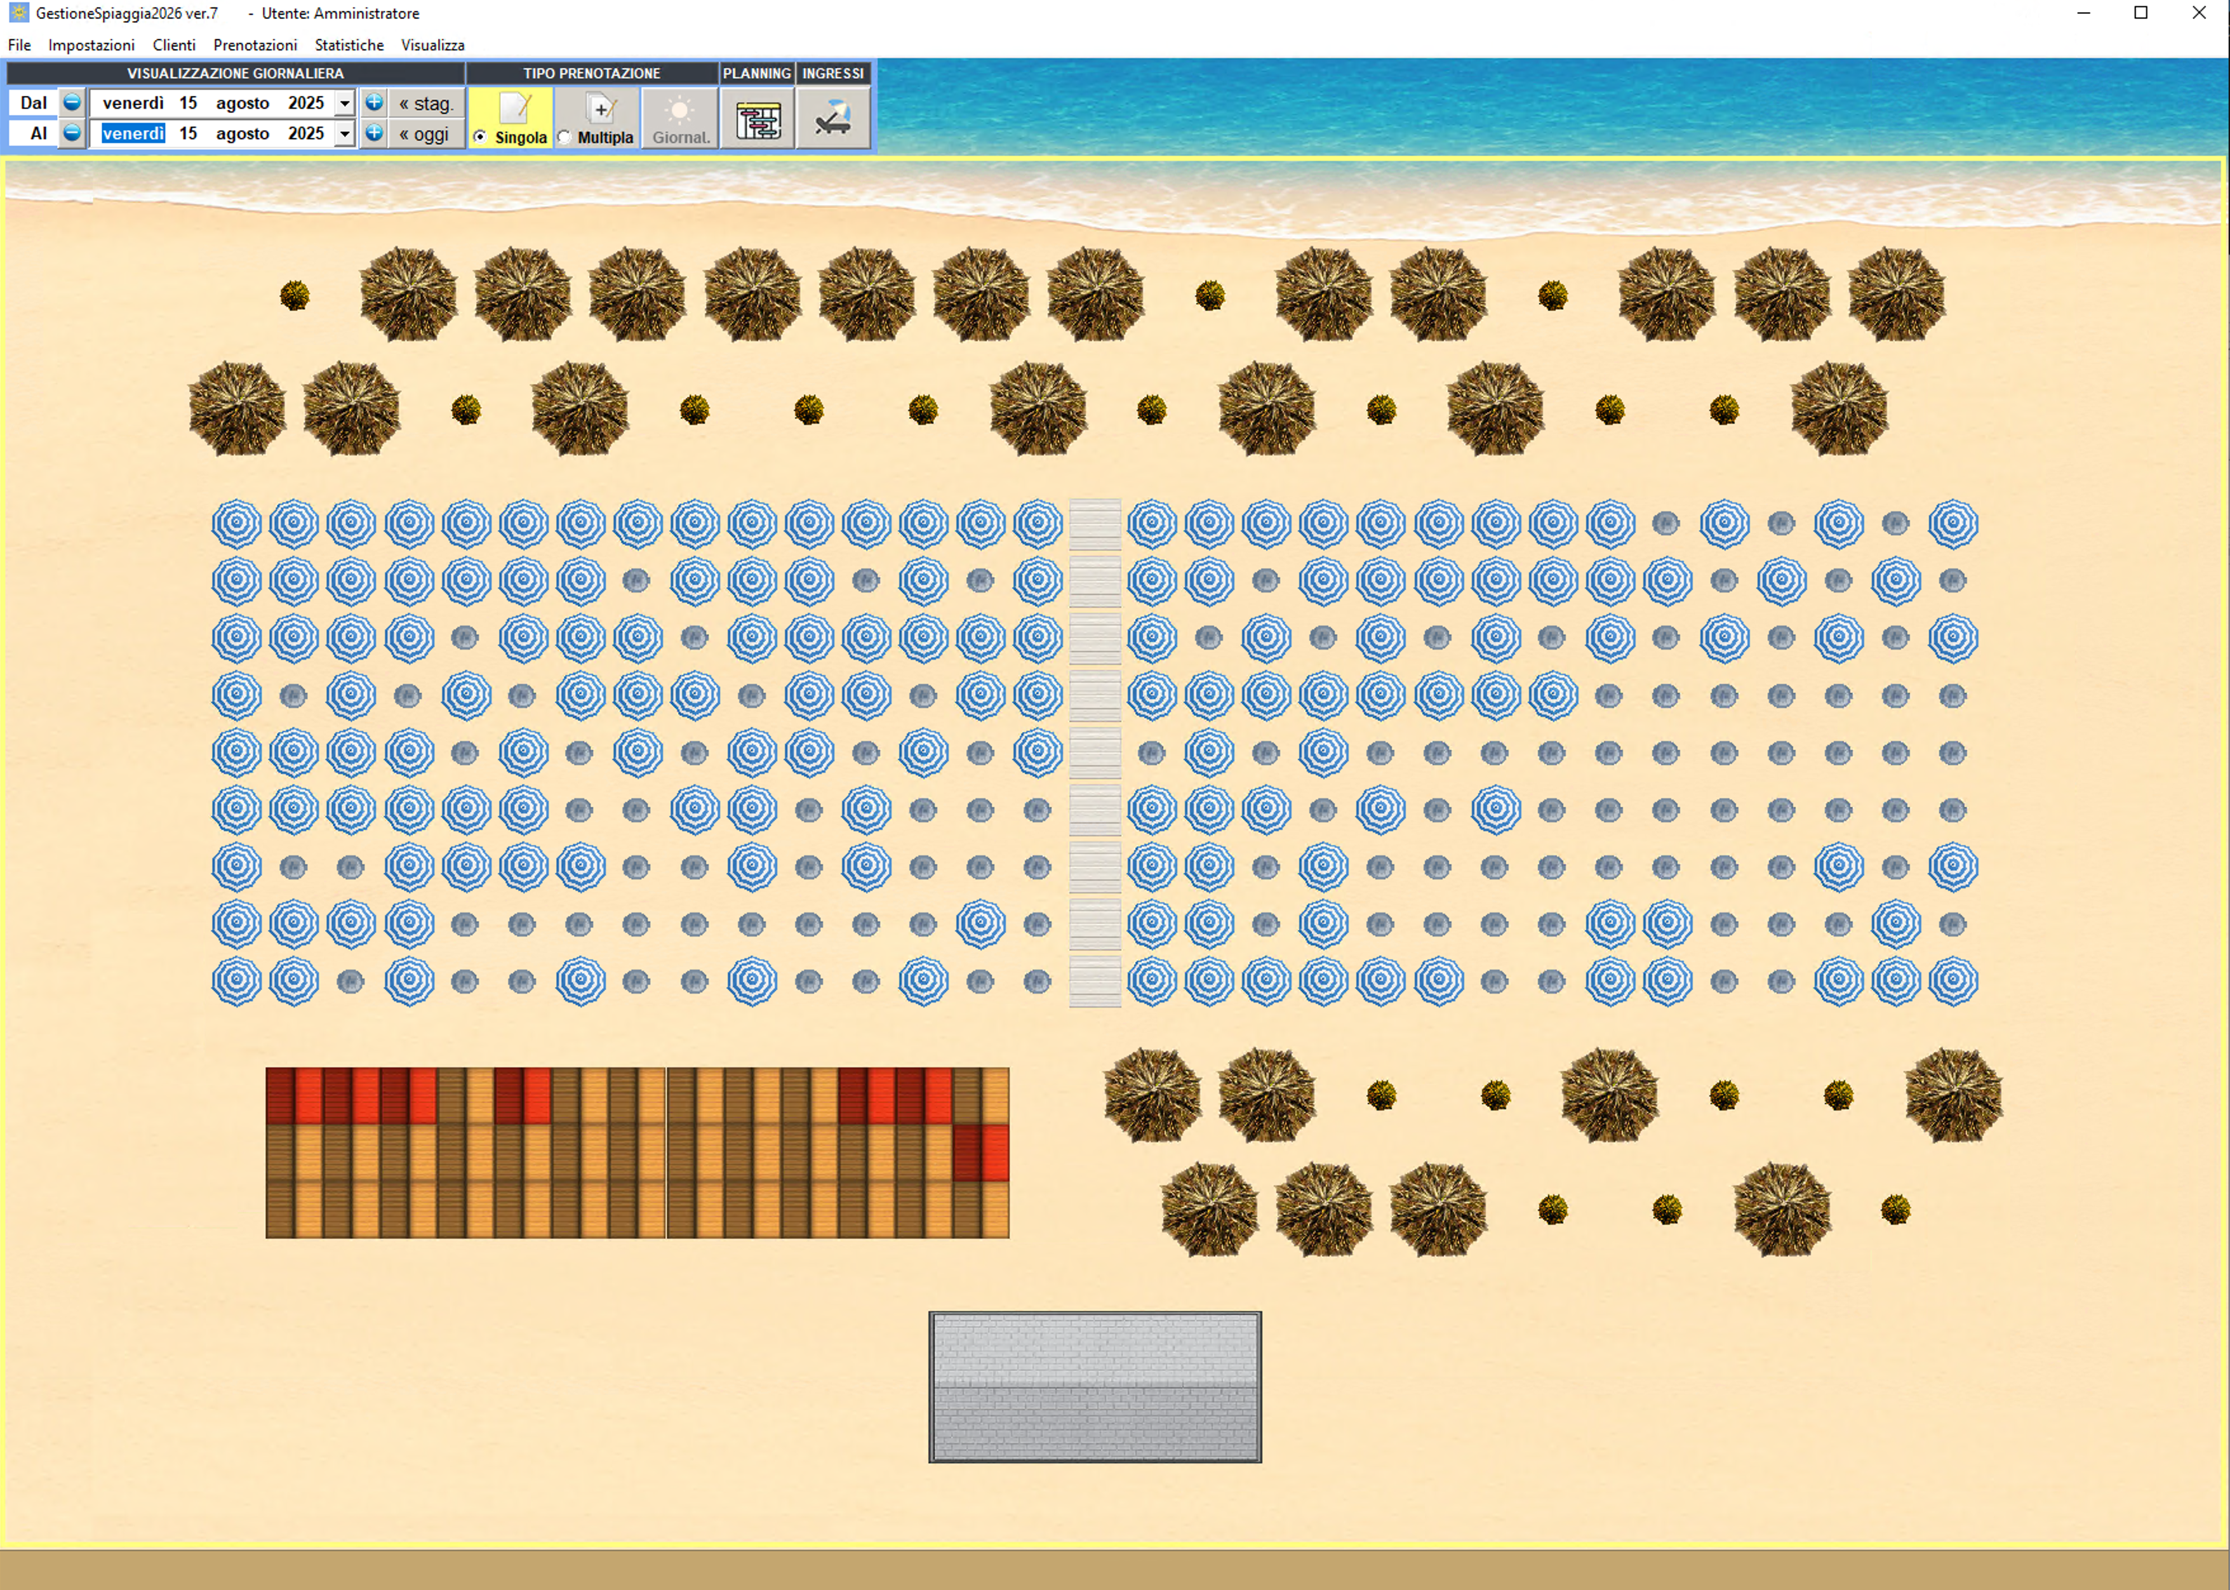Click the « oggi button
This screenshot has width=2230, height=1590.
pos(425,133)
